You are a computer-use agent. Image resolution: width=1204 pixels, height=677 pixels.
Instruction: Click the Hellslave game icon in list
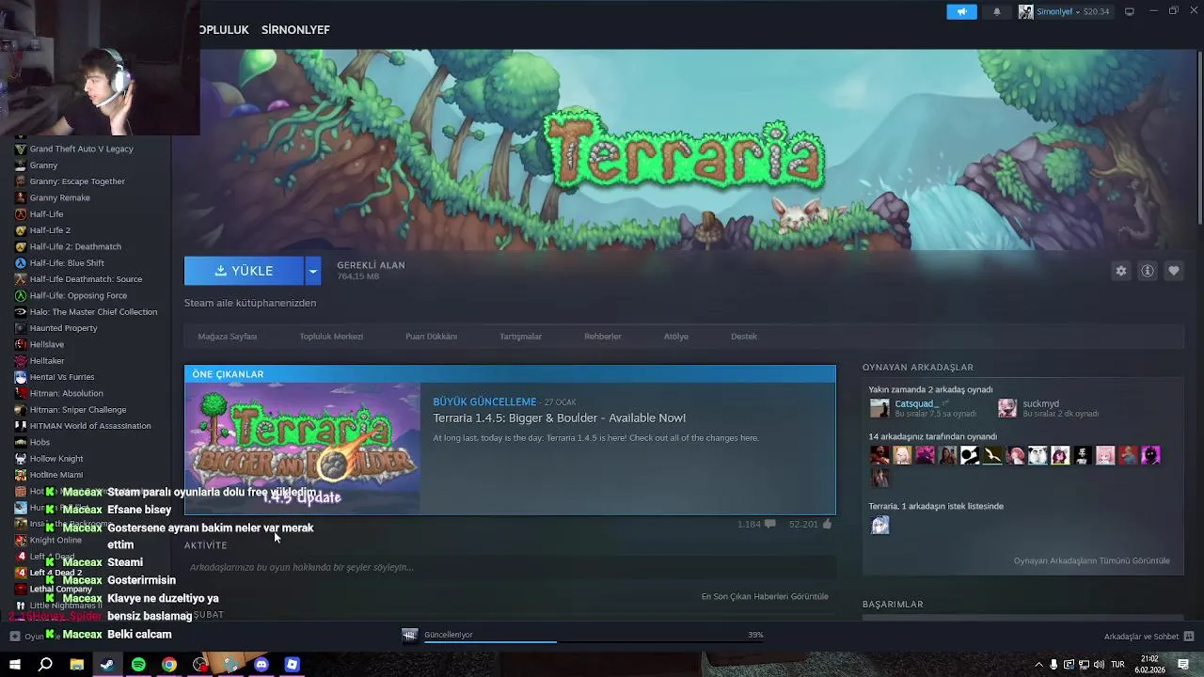click(21, 345)
